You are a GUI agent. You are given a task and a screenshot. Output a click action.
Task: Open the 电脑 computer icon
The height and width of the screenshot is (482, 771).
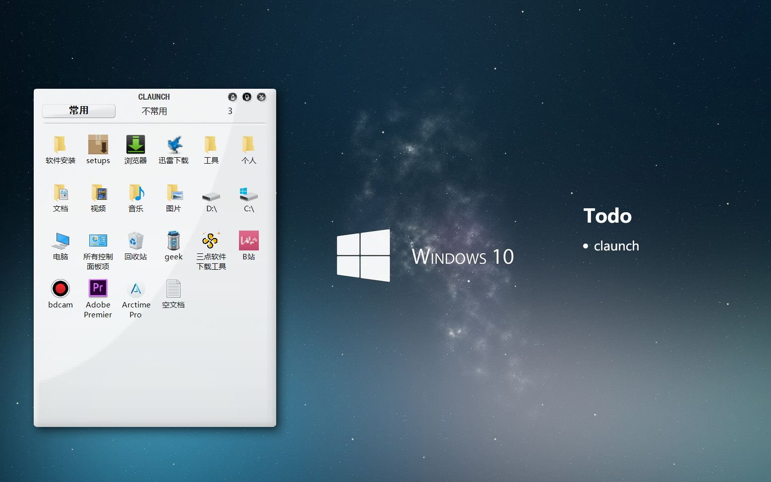click(60, 241)
